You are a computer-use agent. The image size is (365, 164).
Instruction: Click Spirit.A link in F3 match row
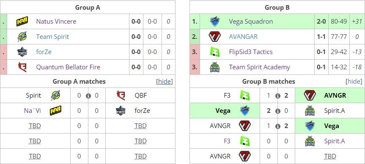[x=335, y=141]
